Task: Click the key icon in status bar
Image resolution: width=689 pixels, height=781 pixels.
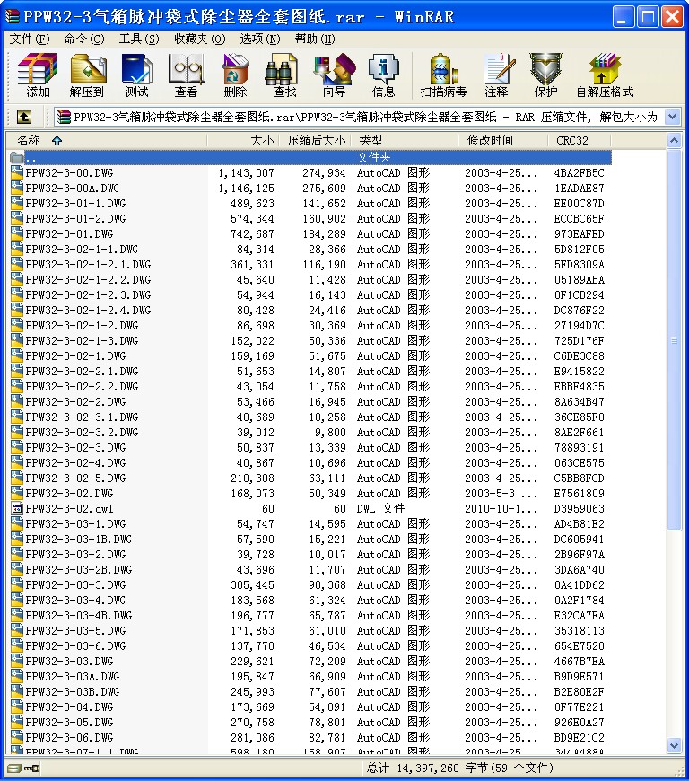Action: (31, 768)
